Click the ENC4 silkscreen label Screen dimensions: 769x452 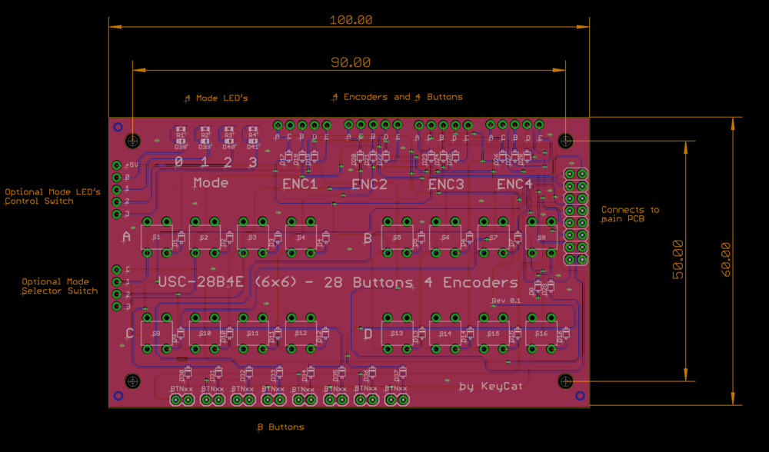pos(514,184)
